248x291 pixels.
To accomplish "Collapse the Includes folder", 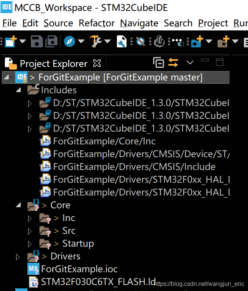I will (18, 90).
